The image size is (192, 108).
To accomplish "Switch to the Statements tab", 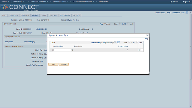I will [25, 15].
